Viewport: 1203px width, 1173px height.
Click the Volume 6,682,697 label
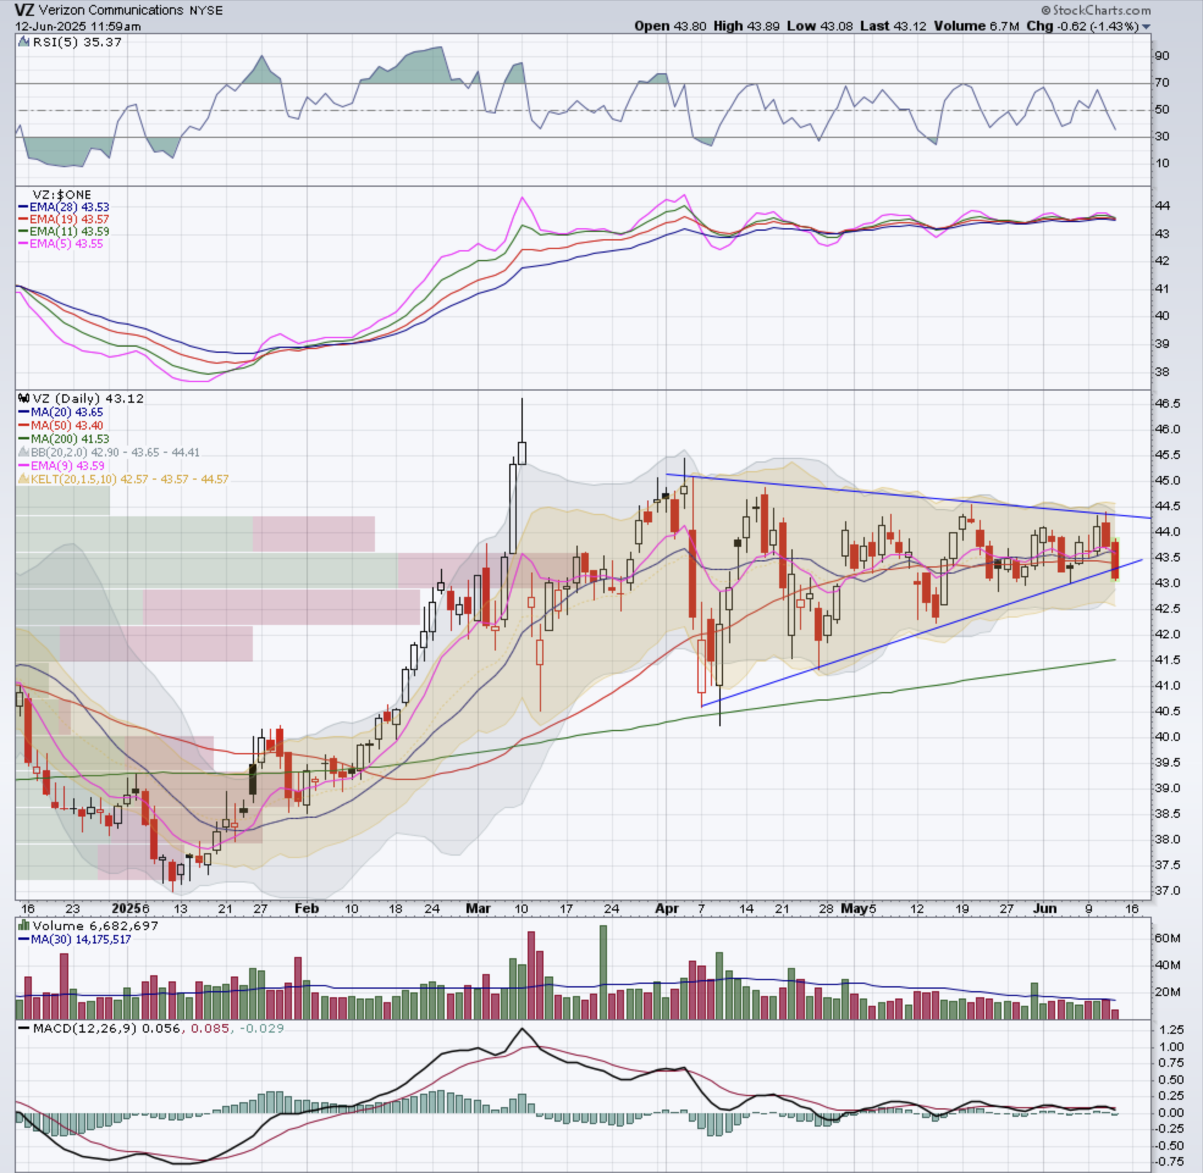[x=95, y=925]
